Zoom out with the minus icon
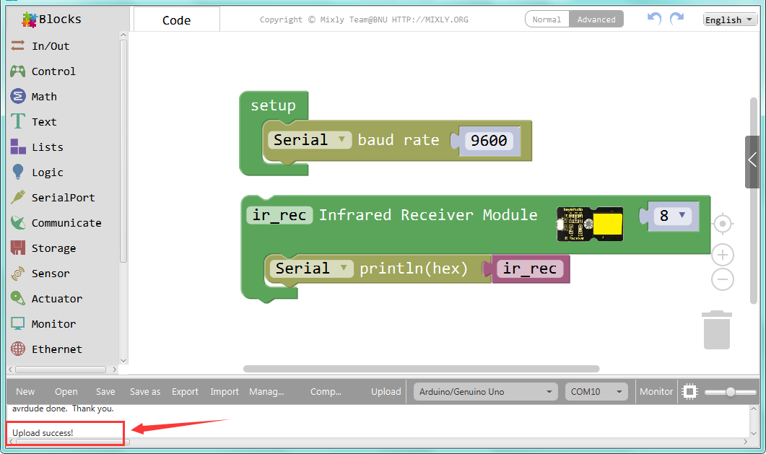The image size is (766, 454). tap(723, 279)
